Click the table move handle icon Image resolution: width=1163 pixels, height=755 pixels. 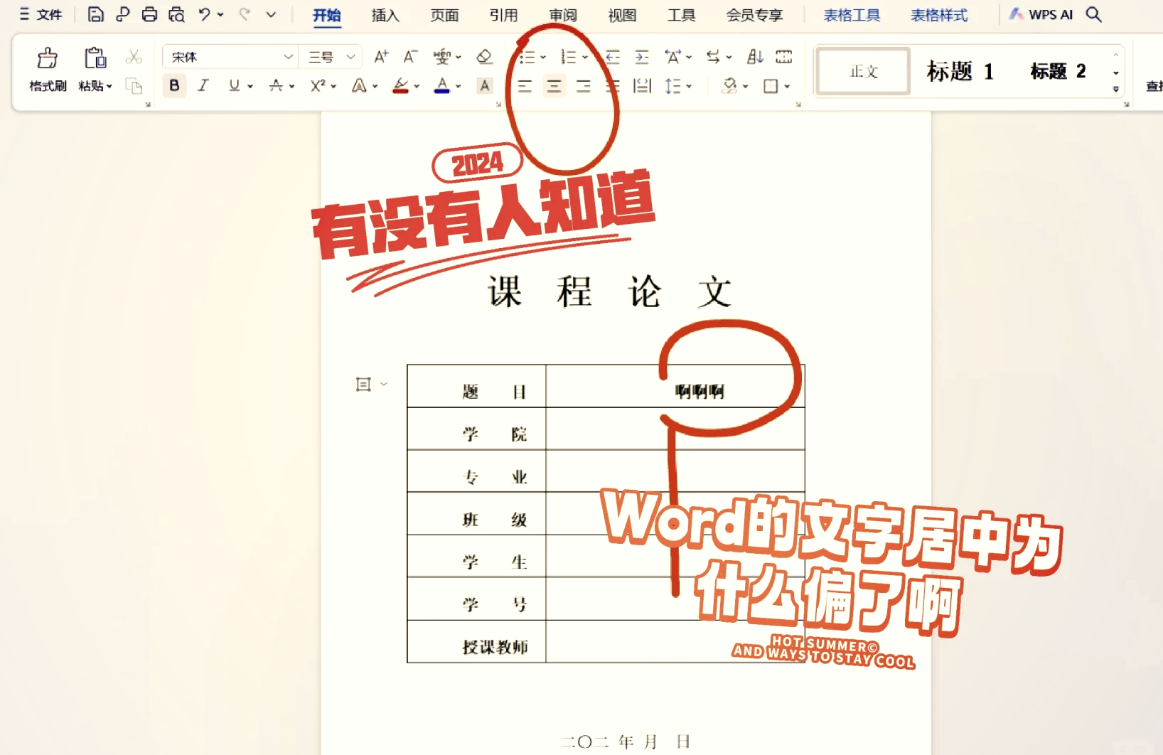point(363,385)
